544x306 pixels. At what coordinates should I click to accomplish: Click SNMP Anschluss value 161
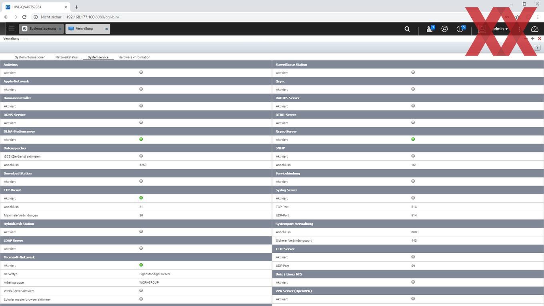tap(414, 165)
